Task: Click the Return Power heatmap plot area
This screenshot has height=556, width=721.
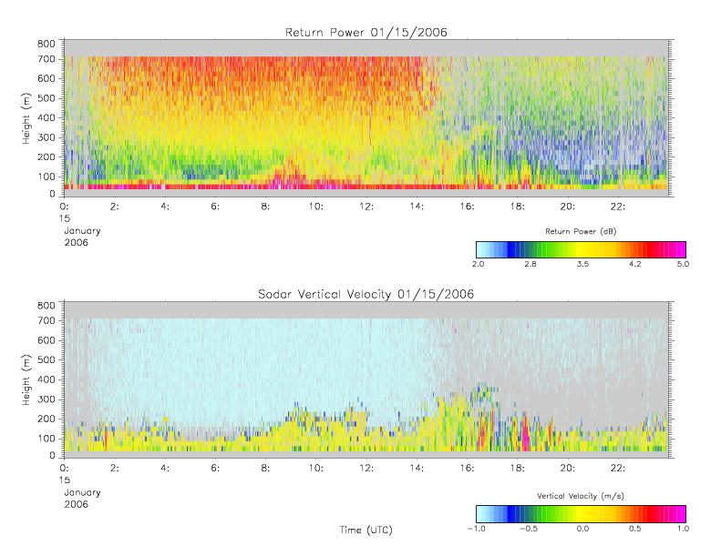Action: pyautogui.click(x=366, y=118)
